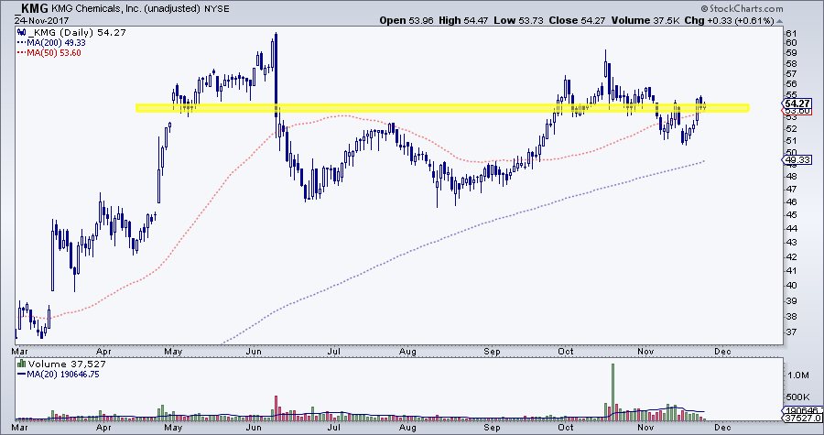
Task: Click the MA(50) red dotted legend marker
Action: 22,51
